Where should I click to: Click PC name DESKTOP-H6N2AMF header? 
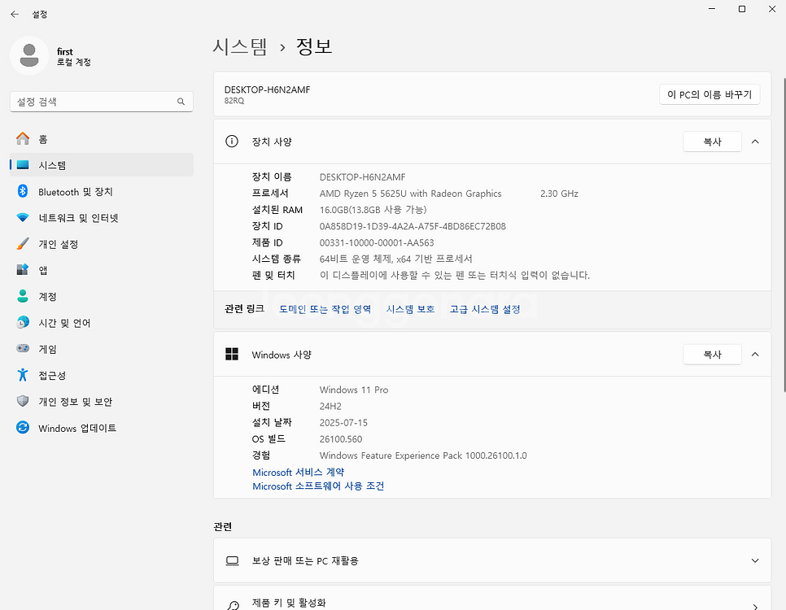(x=267, y=89)
